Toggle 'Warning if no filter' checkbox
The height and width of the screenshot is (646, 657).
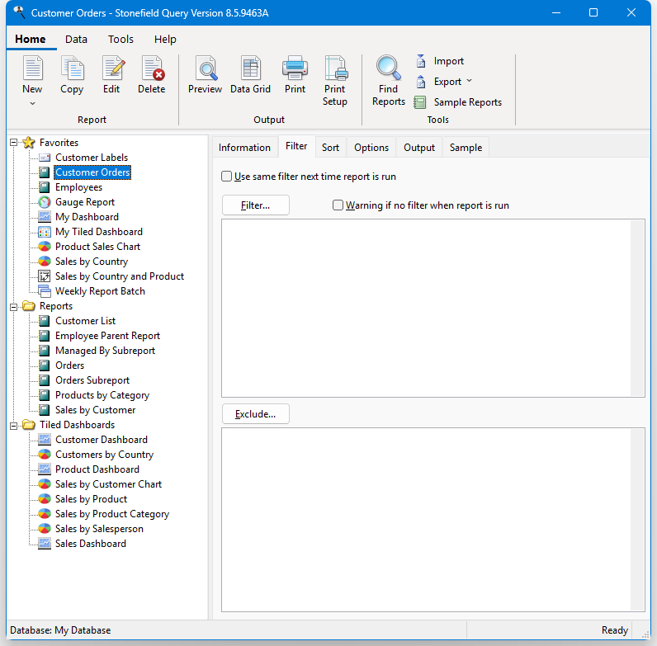(x=338, y=205)
